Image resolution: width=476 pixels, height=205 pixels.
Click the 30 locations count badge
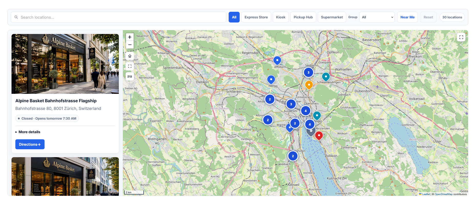[452, 17]
